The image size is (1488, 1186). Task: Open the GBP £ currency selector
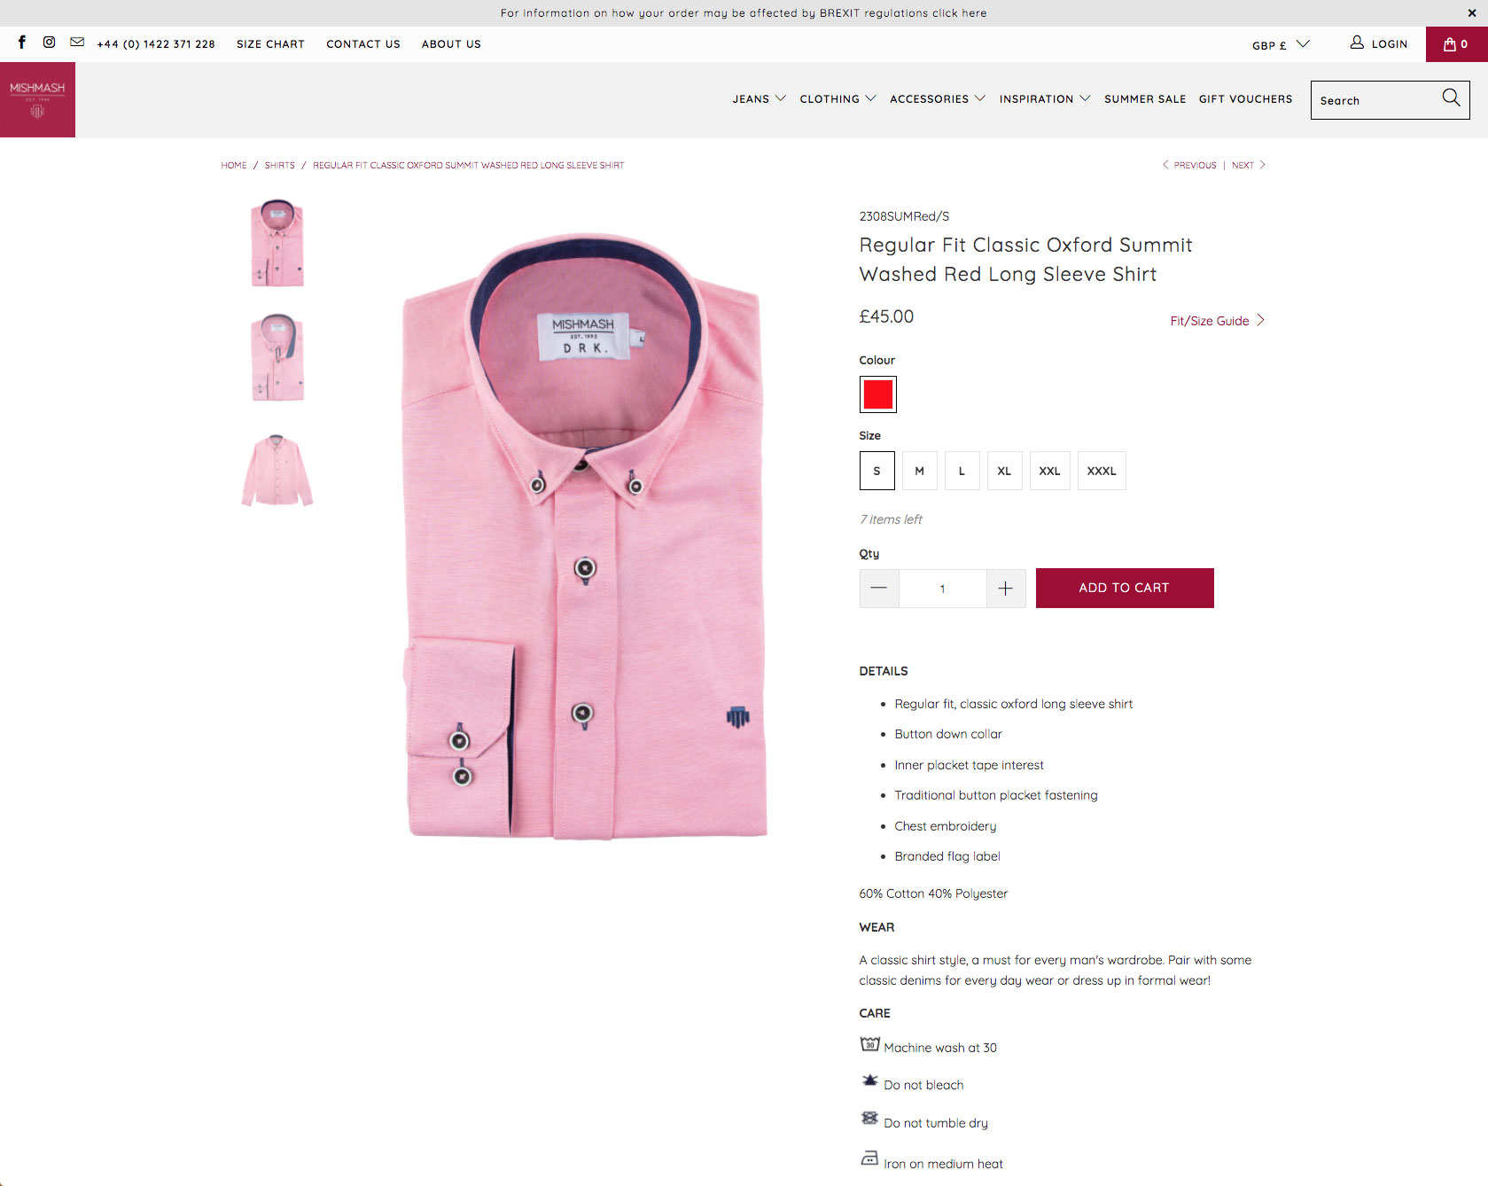1281,44
